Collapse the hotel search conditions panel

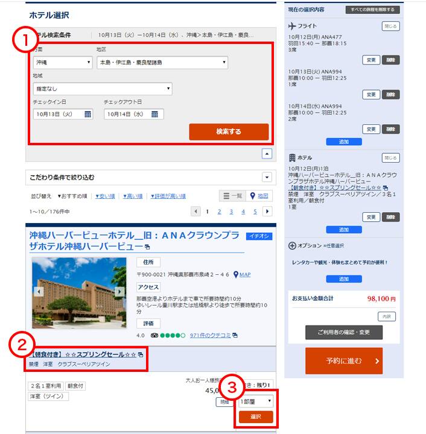click(x=267, y=154)
